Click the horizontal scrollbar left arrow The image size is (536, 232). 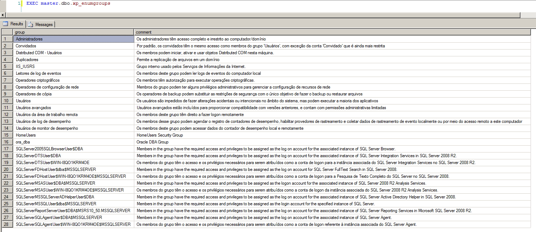tap(3, 15)
